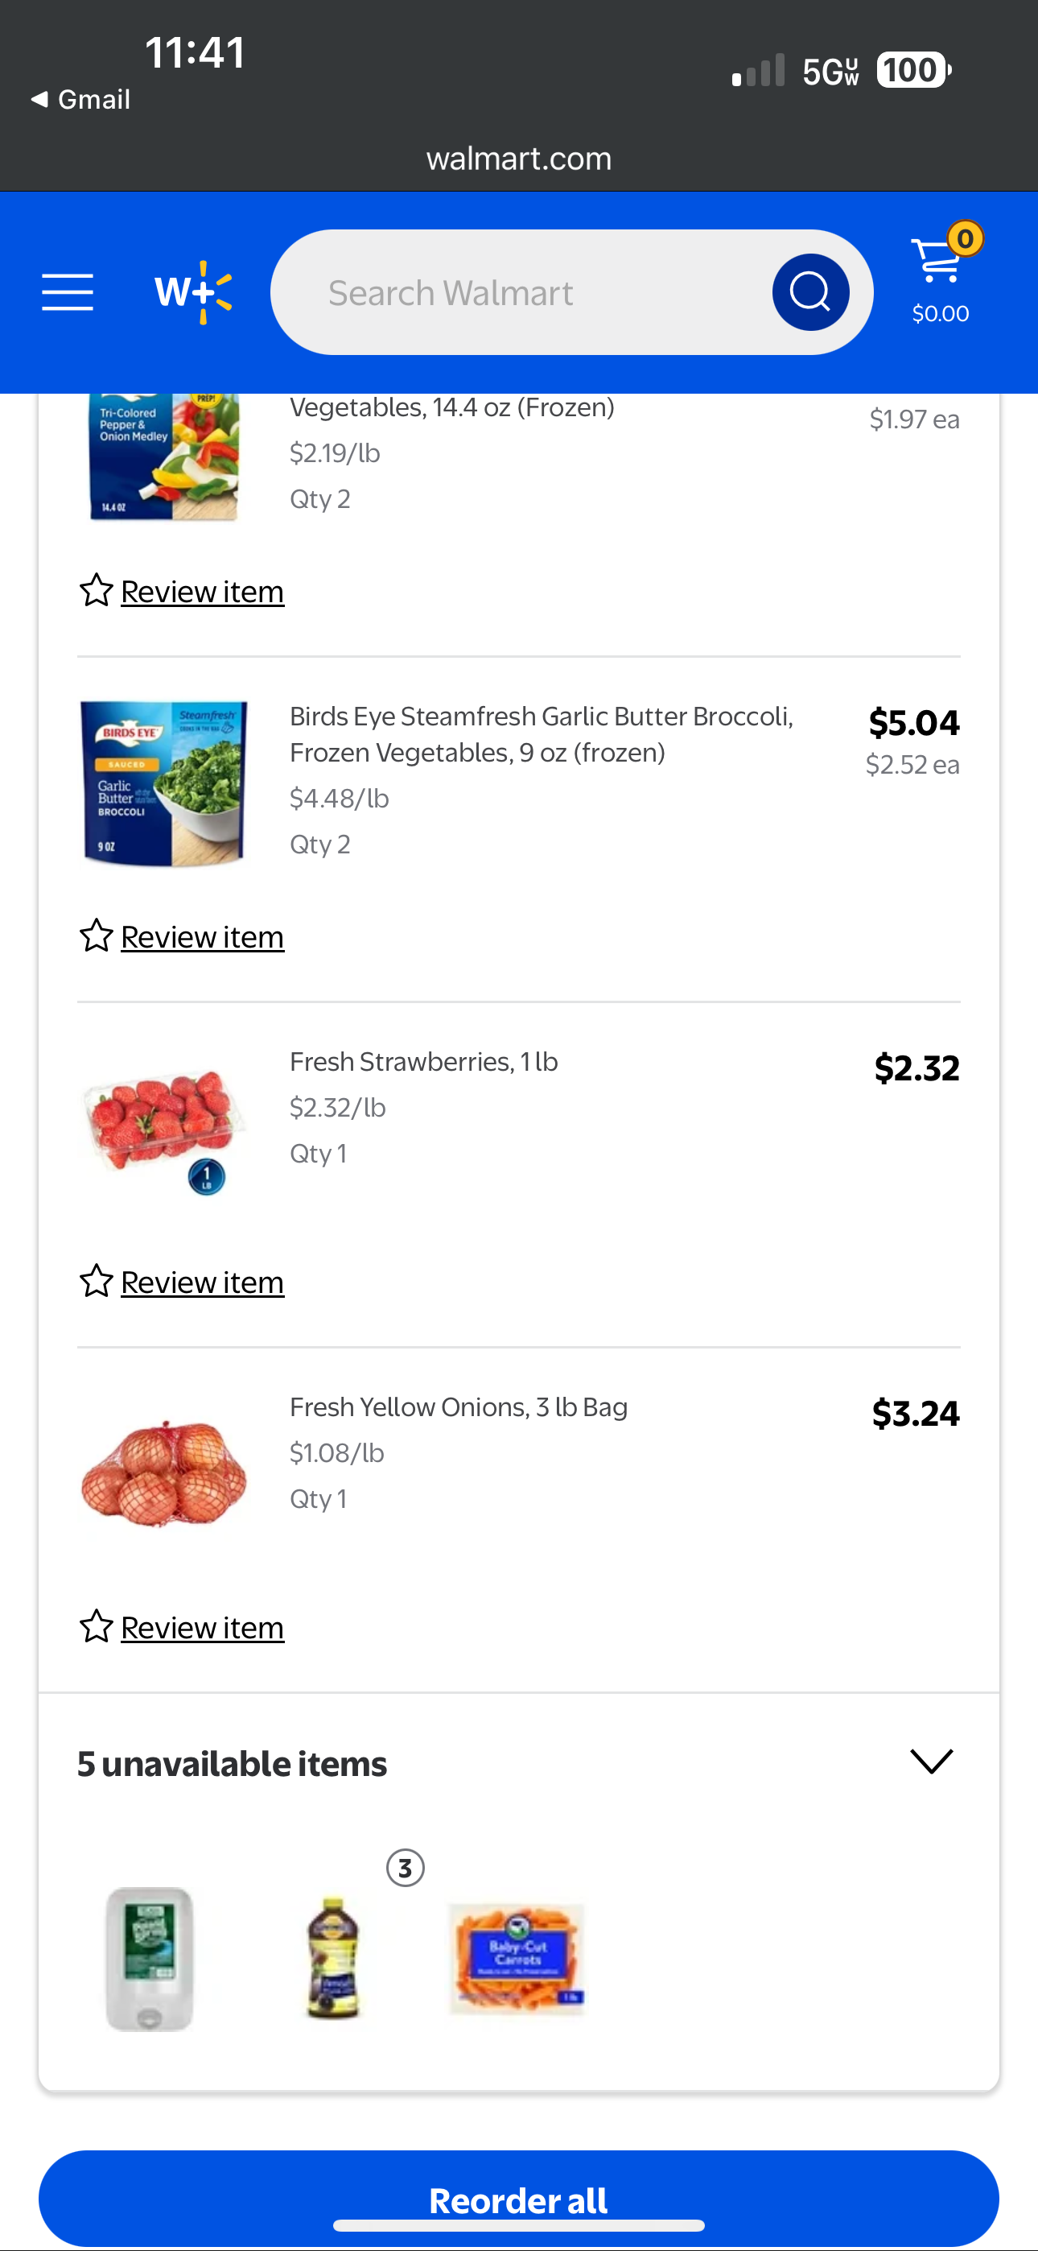
Task: Tap star icon under Pepper & Onion Medley
Action: (96, 591)
